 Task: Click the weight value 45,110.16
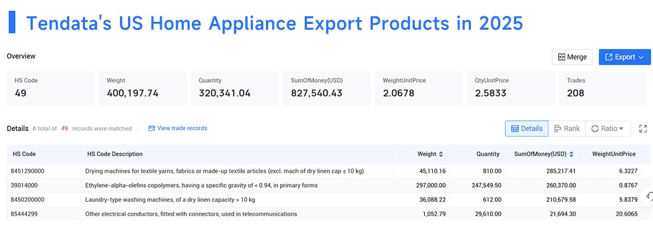click(x=432, y=171)
